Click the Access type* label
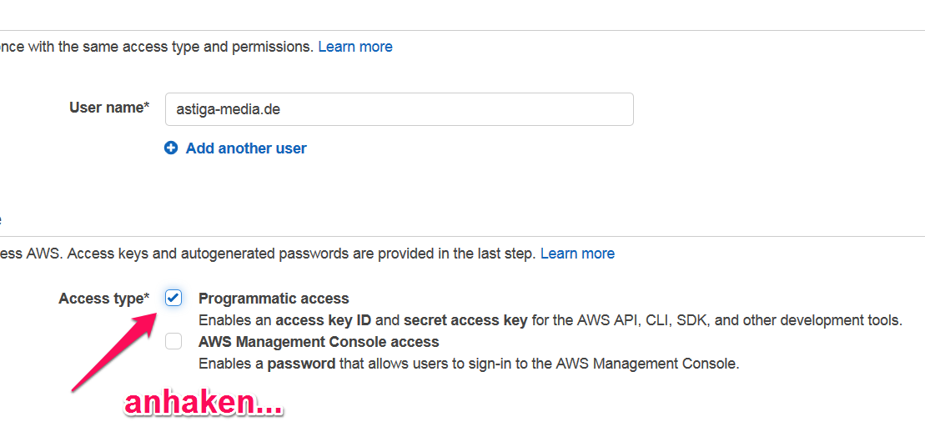 (104, 299)
